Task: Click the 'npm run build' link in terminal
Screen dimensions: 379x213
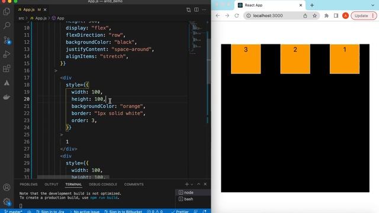Action: [x=104, y=198]
